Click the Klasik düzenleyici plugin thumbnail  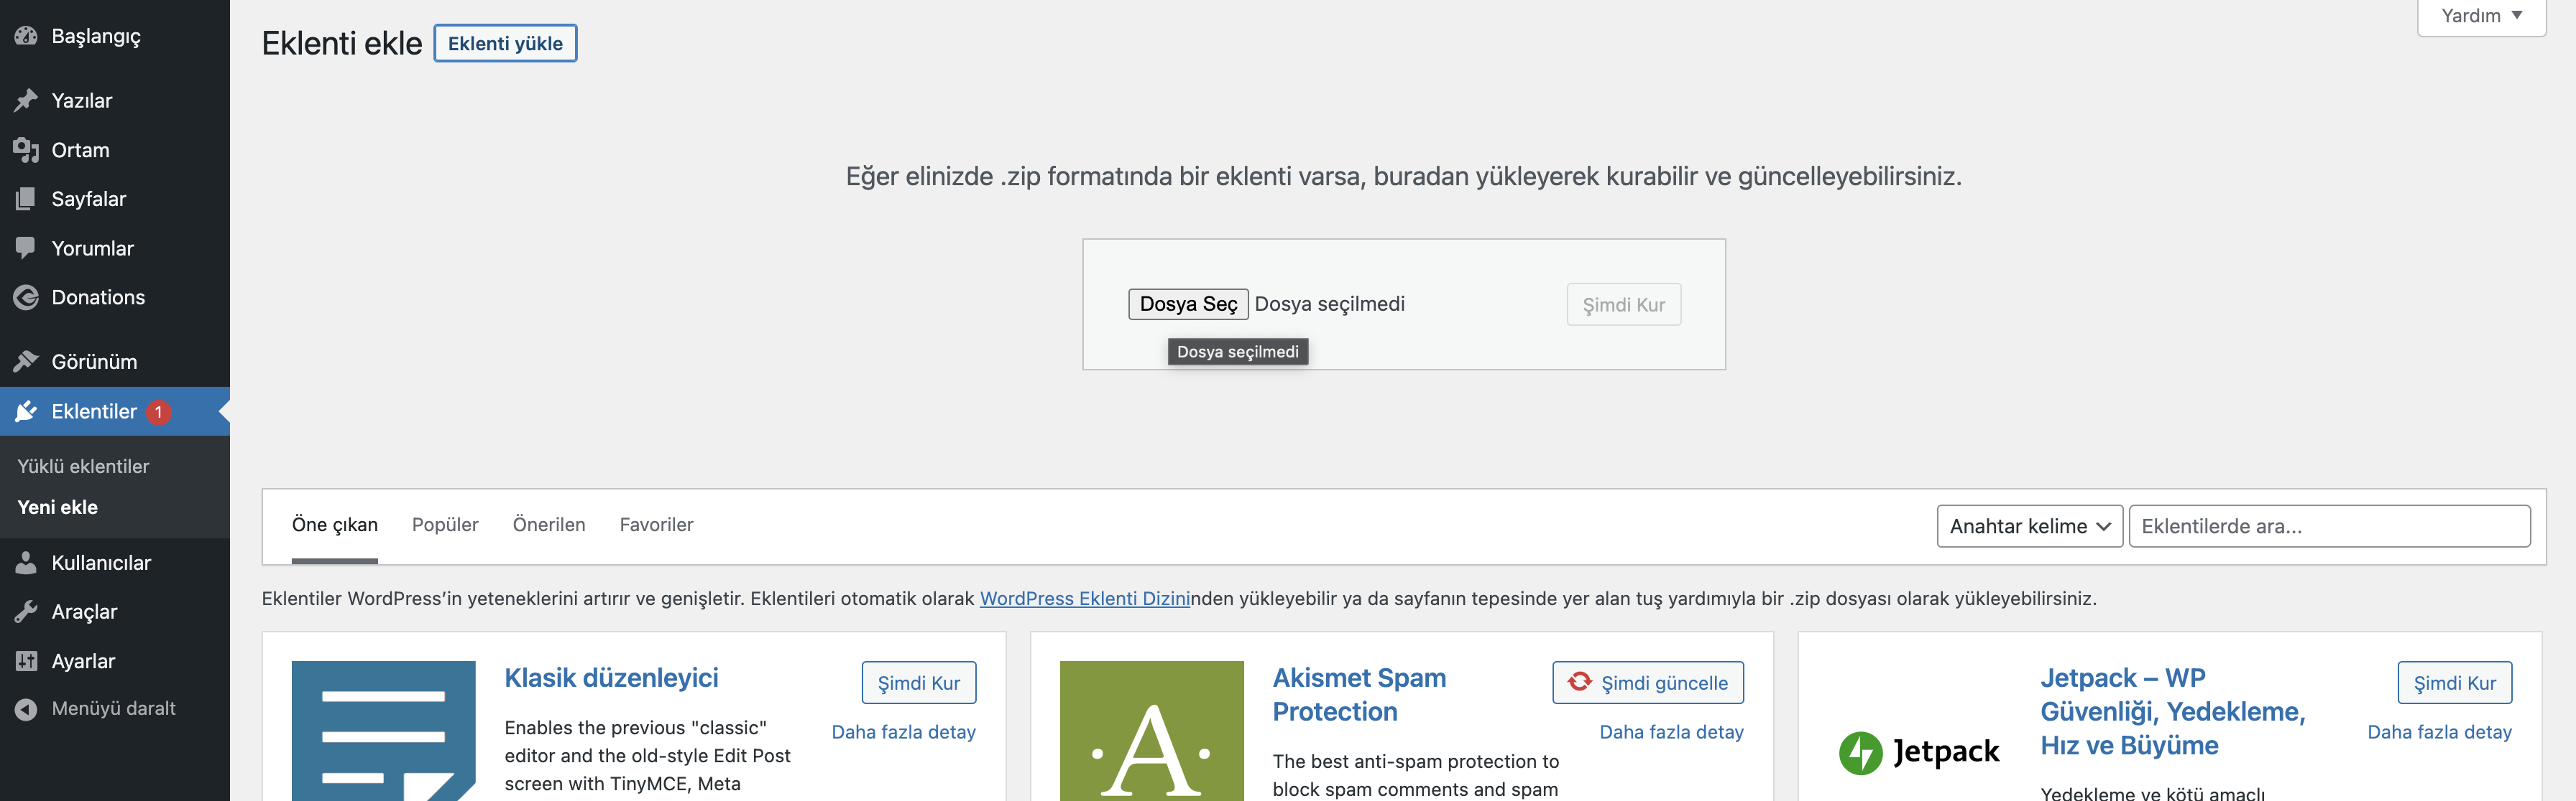(x=383, y=730)
